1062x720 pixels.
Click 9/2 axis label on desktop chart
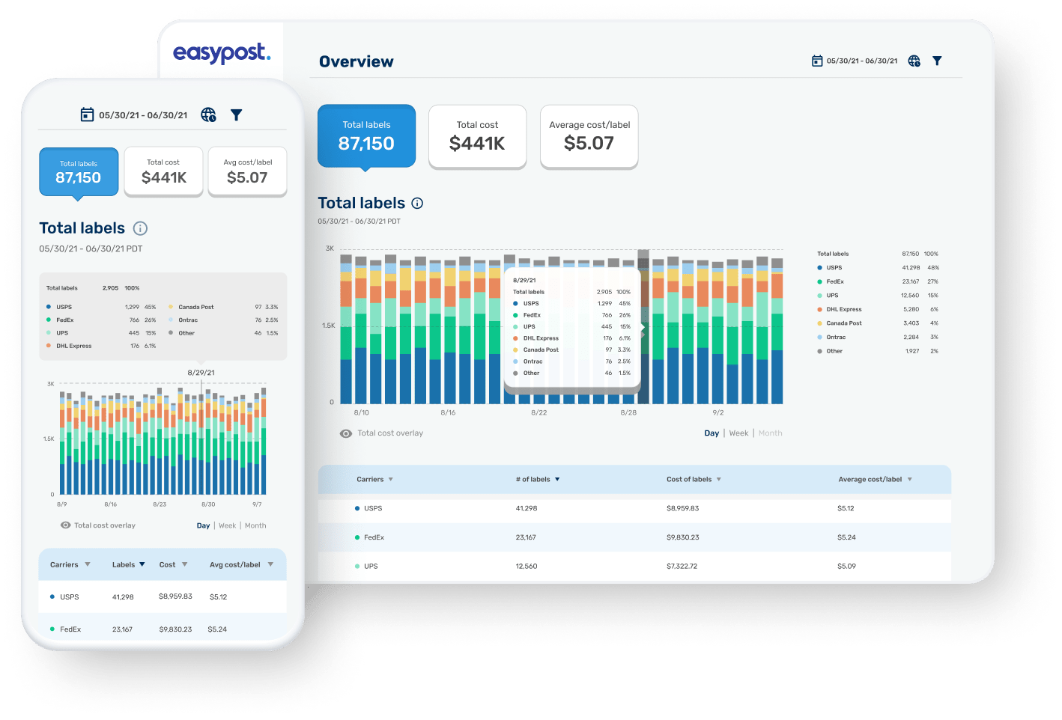point(717,412)
